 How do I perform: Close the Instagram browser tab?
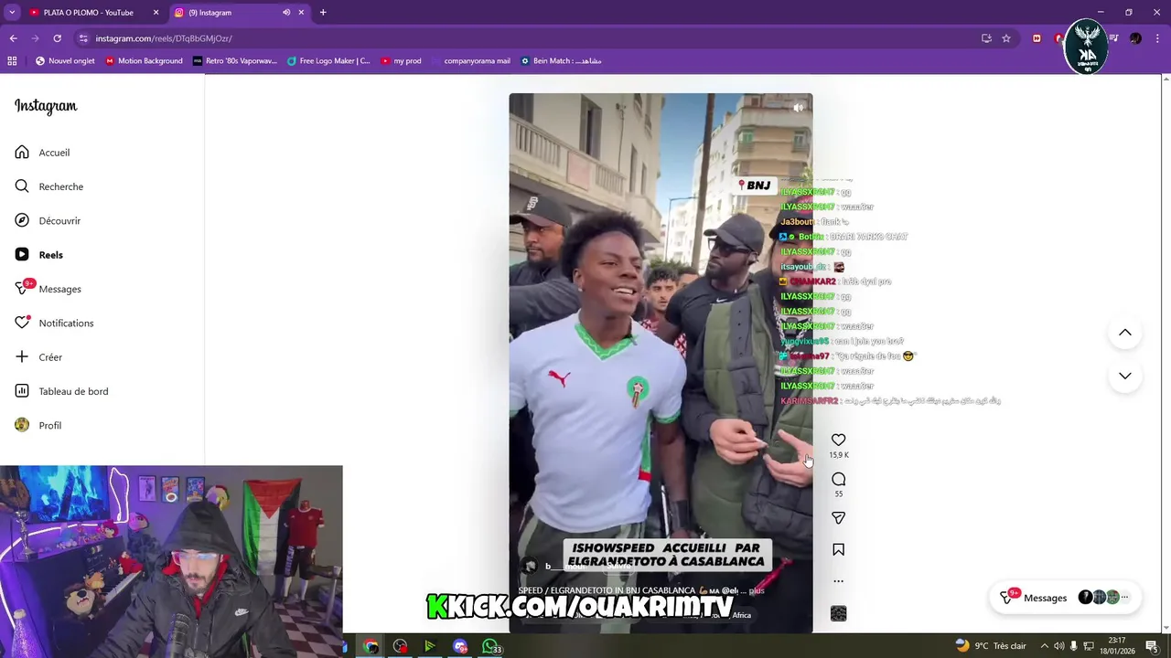point(301,13)
